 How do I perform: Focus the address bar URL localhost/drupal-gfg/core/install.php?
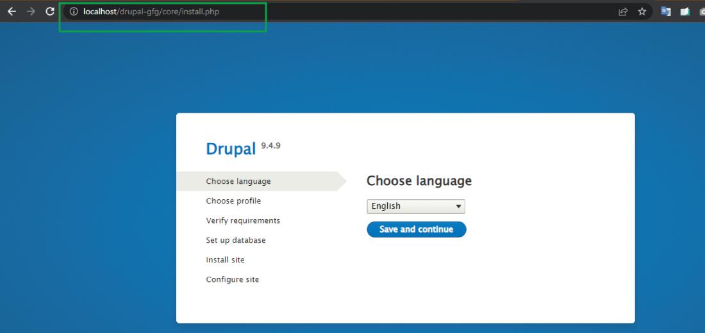pos(151,12)
